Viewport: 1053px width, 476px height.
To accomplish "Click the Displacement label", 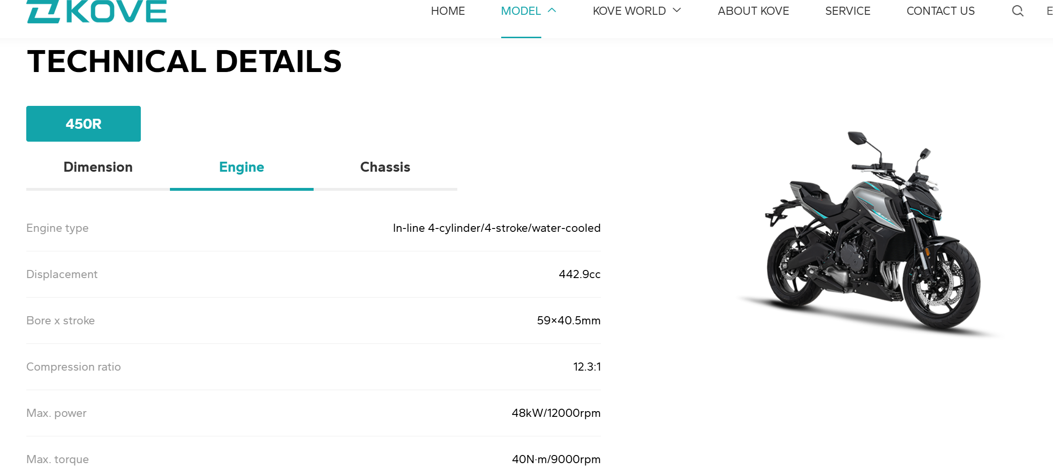I will click(62, 274).
